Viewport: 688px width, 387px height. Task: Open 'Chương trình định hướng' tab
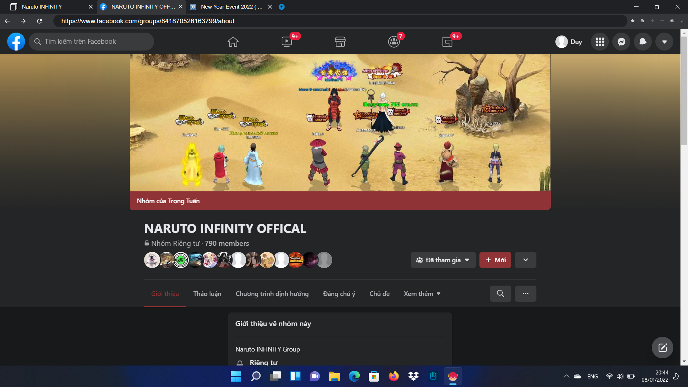[x=272, y=293]
